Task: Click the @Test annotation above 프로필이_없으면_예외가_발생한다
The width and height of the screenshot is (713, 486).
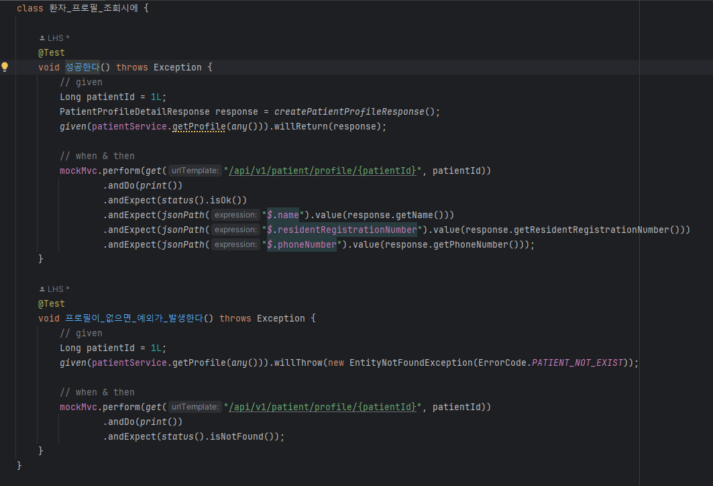Action: (x=52, y=304)
